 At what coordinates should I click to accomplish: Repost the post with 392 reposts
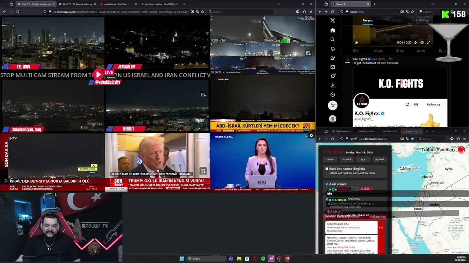tap(378, 51)
